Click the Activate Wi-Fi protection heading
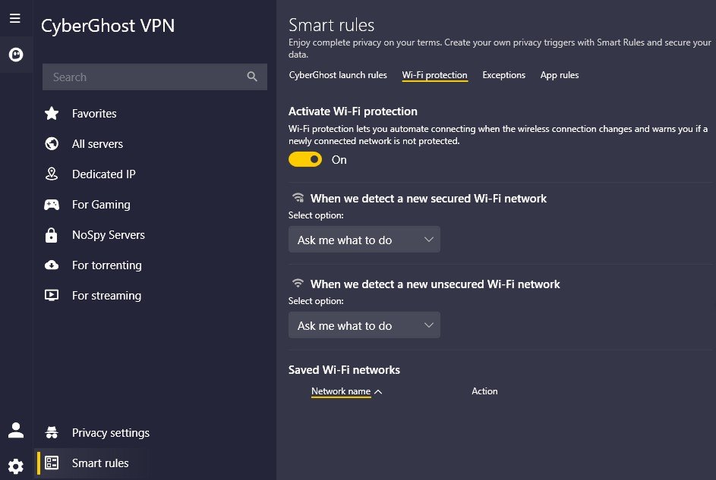 pos(352,111)
